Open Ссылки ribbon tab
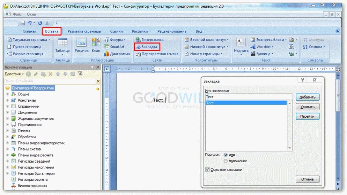Viewport: 347px width, 195px height. click(x=116, y=31)
